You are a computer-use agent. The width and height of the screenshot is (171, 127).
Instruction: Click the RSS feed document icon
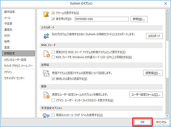pos(47,54)
